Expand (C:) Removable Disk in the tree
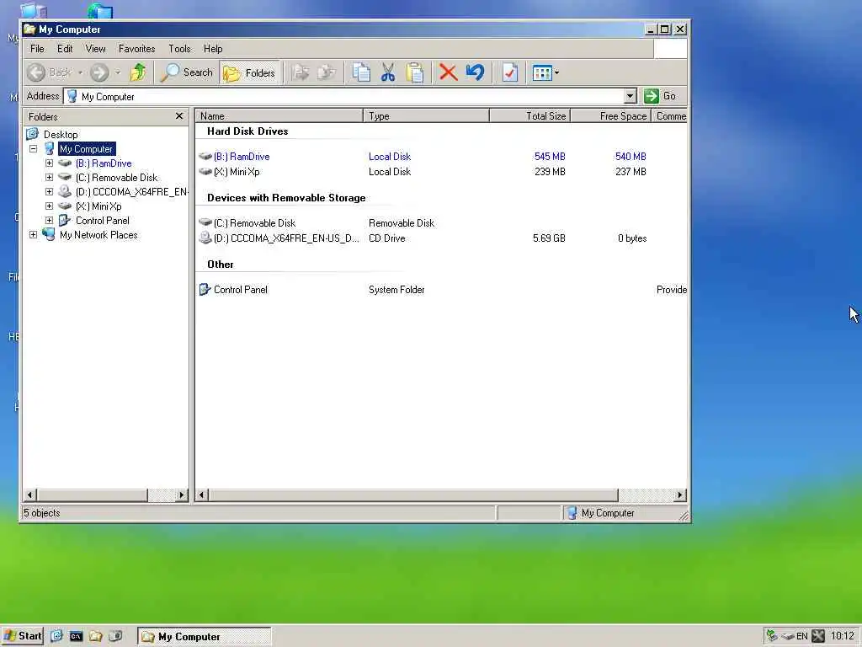Viewport: 862px width, 647px height. (49, 178)
